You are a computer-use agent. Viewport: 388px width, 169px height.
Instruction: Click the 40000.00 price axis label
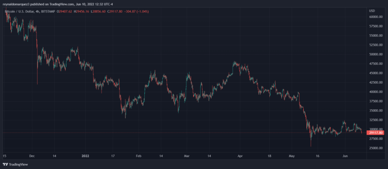tap(376, 92)
